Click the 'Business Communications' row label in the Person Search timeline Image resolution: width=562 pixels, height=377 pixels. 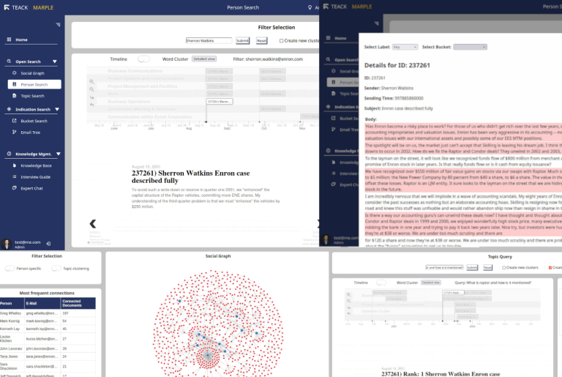[135, 71]
